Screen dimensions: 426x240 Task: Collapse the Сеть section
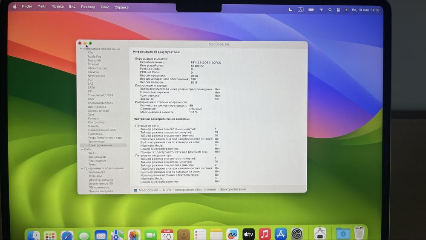(x=82, y=149)
